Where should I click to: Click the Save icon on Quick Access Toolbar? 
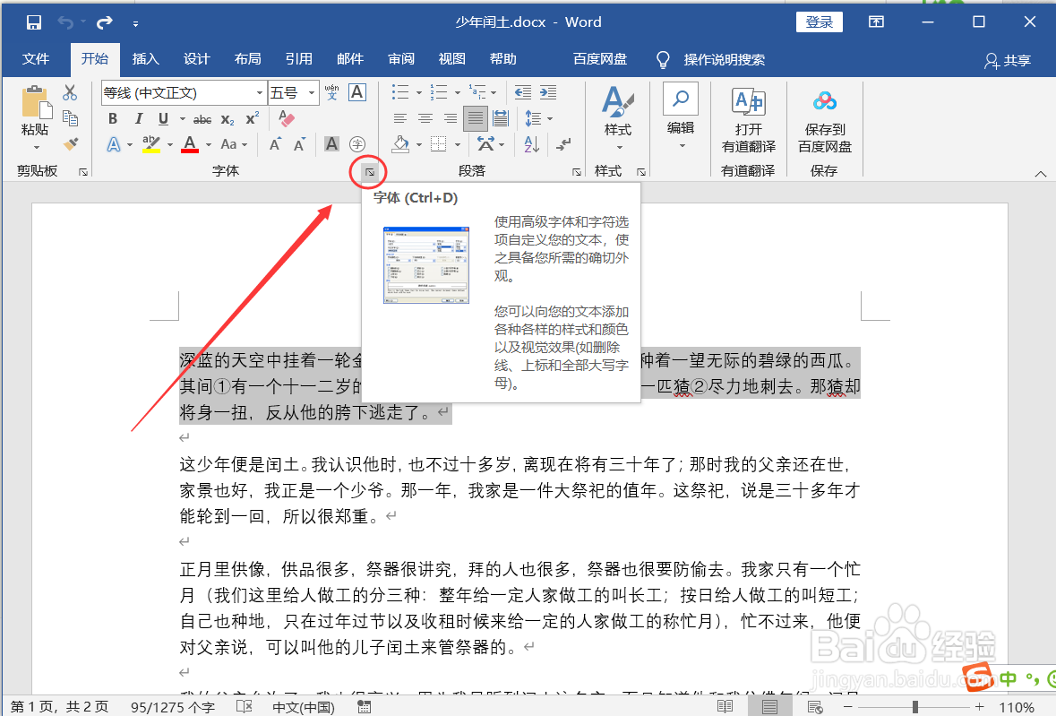tap(33, 21)
